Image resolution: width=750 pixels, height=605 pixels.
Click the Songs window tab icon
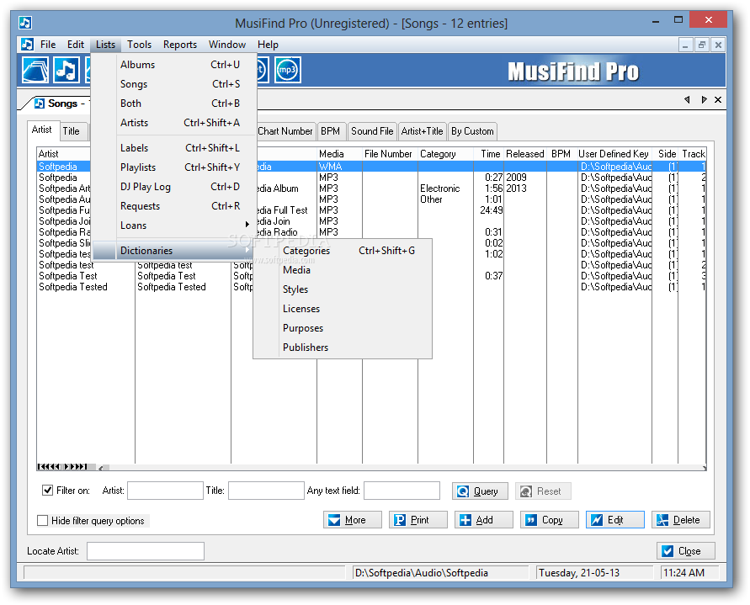click(x=40, y=103)
